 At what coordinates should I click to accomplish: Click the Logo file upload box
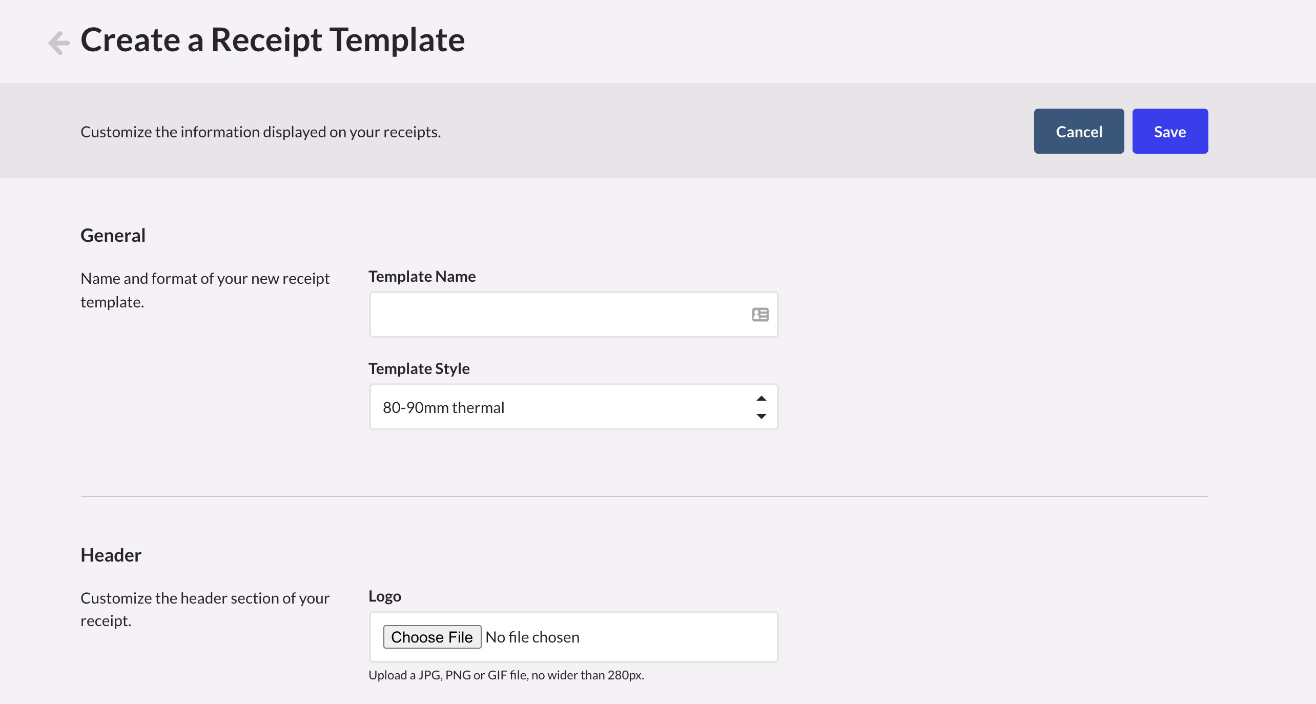[x=641, y=637]
